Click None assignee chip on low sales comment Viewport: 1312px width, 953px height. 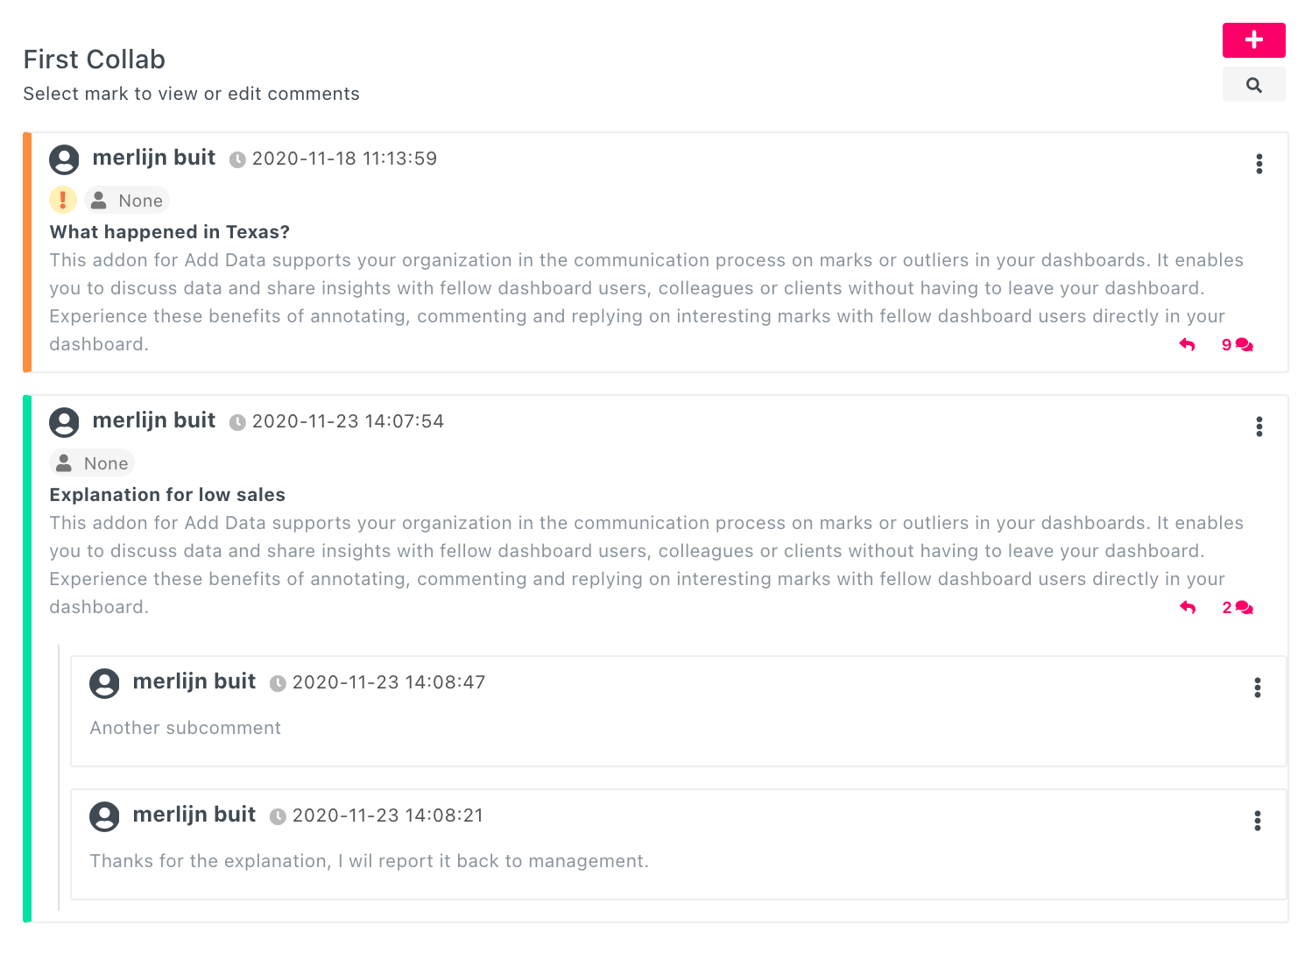[x=92, y=463]
